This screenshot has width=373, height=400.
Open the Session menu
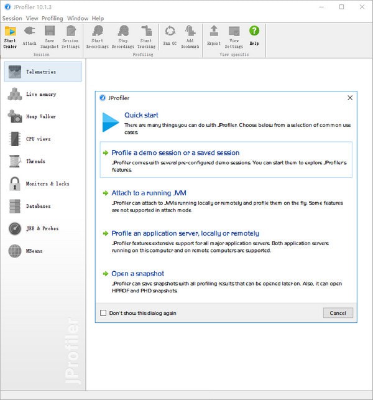12,19
